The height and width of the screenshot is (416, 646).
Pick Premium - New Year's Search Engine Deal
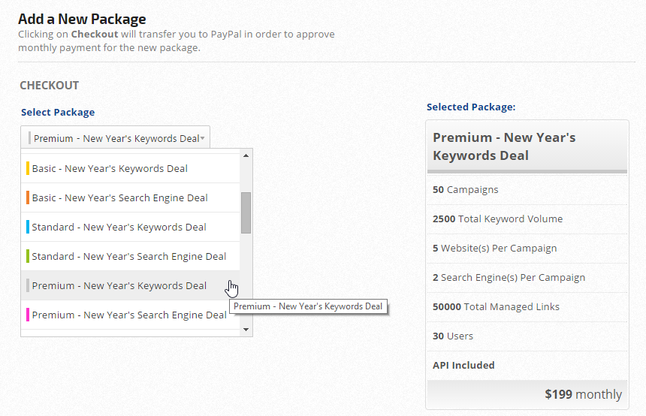(128, 315)
